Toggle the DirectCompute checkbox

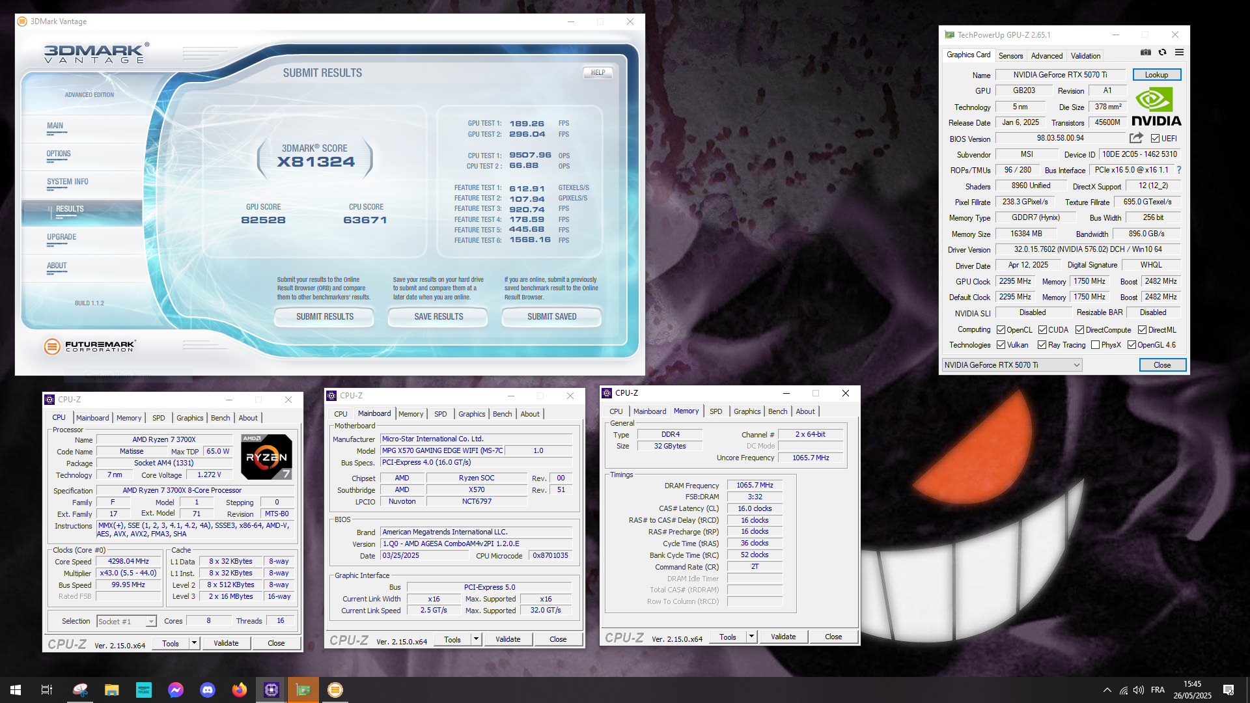click(x=1079, y=330)
